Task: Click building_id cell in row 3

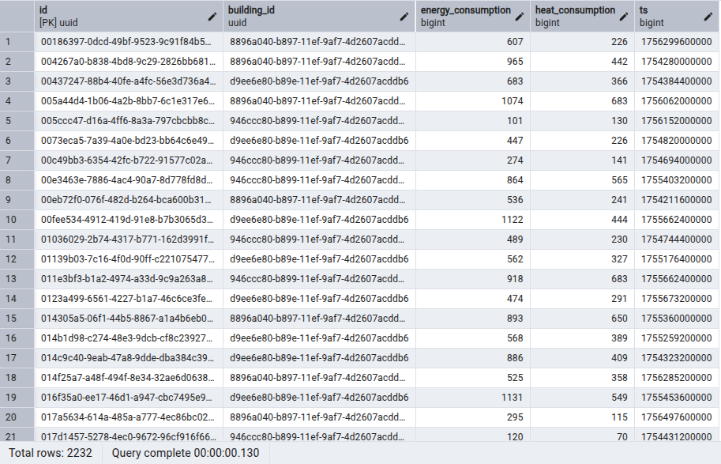Action: [x=319, y=81]
